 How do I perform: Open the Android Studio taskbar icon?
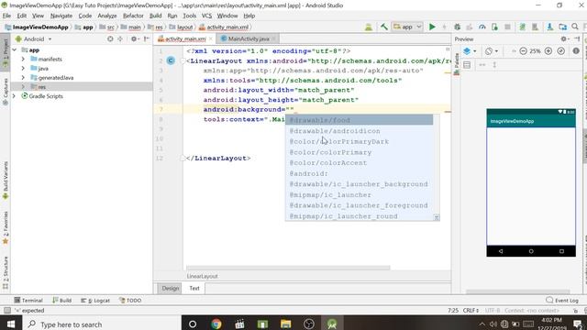point(332,324)
